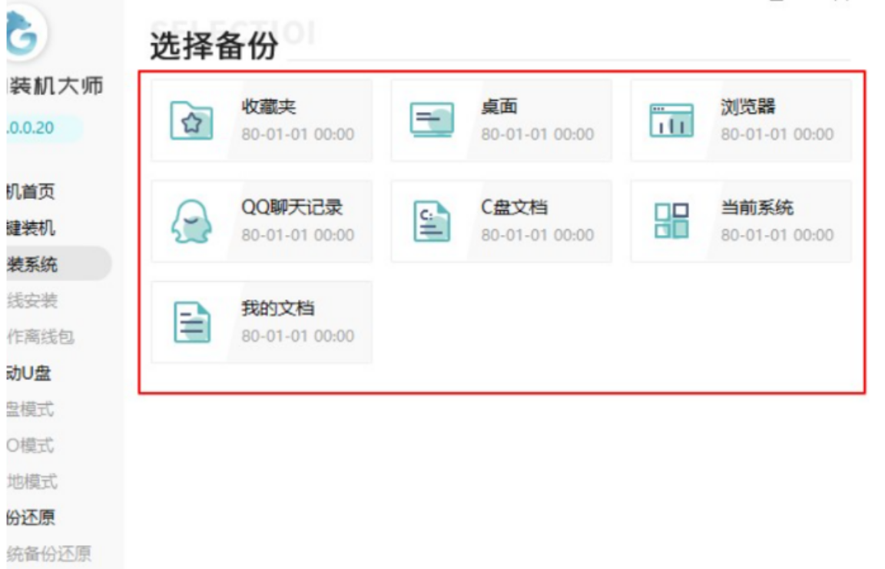
Task: Click the date under 当前系统
Action: (x=777, y=235)
